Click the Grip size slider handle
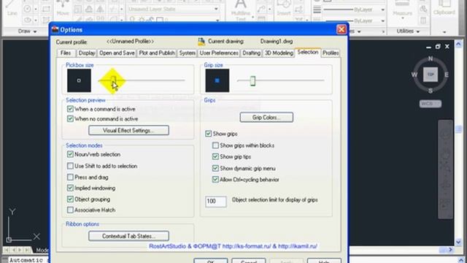Image resolution: width=467 pixels, height=263 pixels. pyautogui.click(x=252, y=80)
